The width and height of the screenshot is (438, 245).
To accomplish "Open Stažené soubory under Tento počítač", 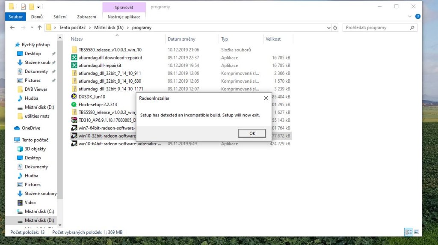I will coord(41,194).
